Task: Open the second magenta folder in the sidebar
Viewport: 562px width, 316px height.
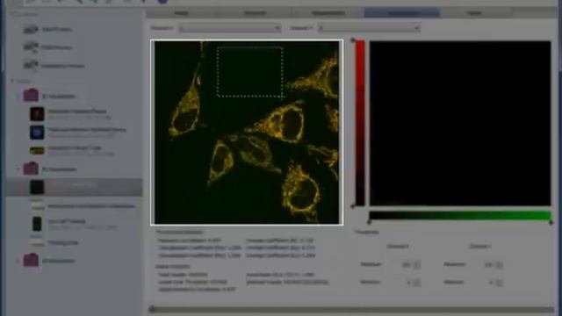Action: [31, 169]
